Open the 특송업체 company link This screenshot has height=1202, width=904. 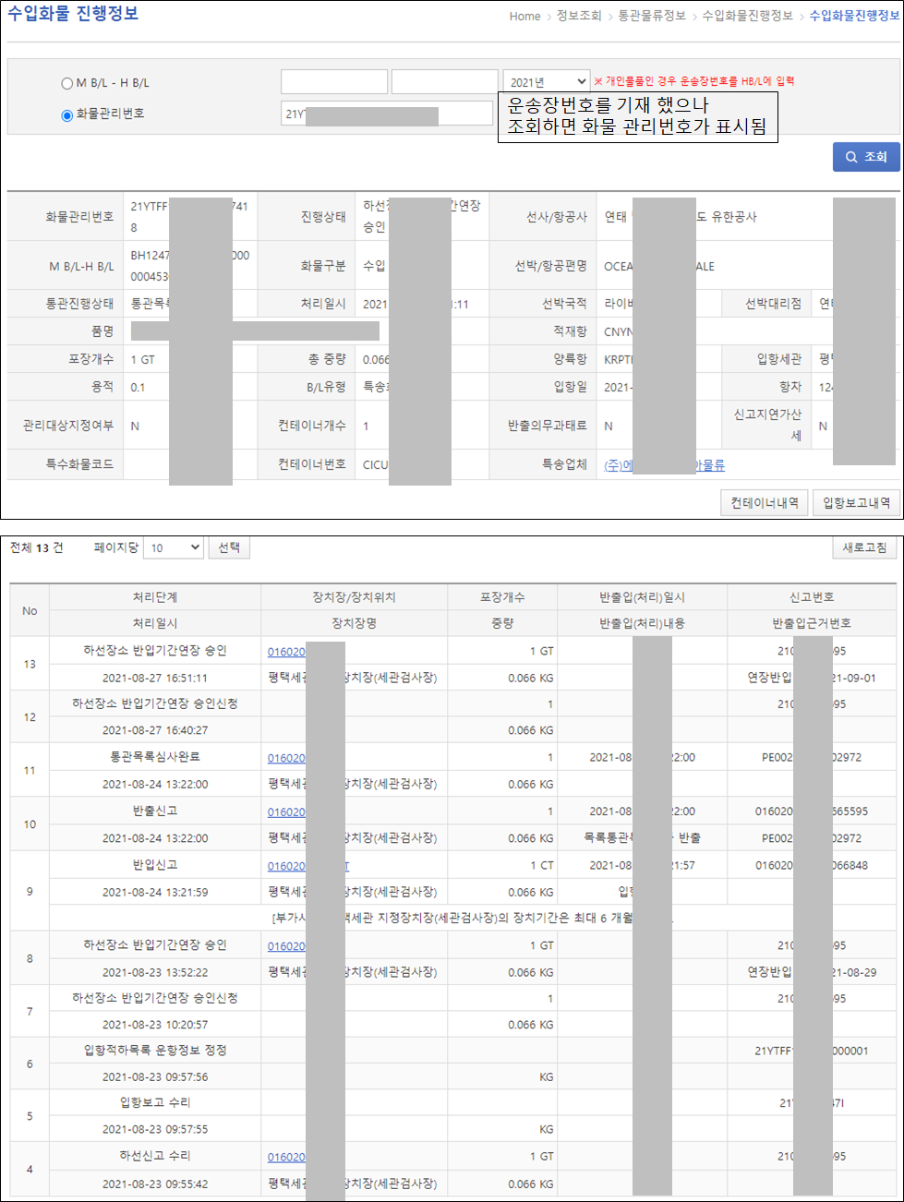pos(664,464)
